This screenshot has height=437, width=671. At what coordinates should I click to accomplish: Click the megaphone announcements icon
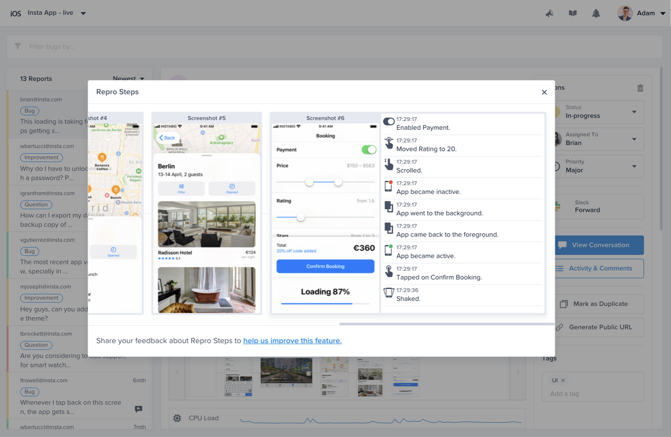click(x=549, y=13)
